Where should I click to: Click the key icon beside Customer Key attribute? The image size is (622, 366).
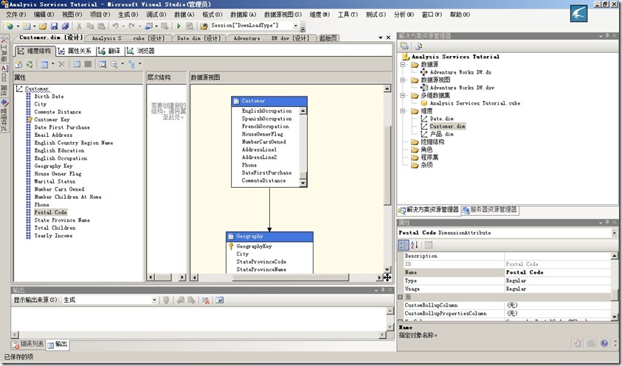(x=30, y=119)
